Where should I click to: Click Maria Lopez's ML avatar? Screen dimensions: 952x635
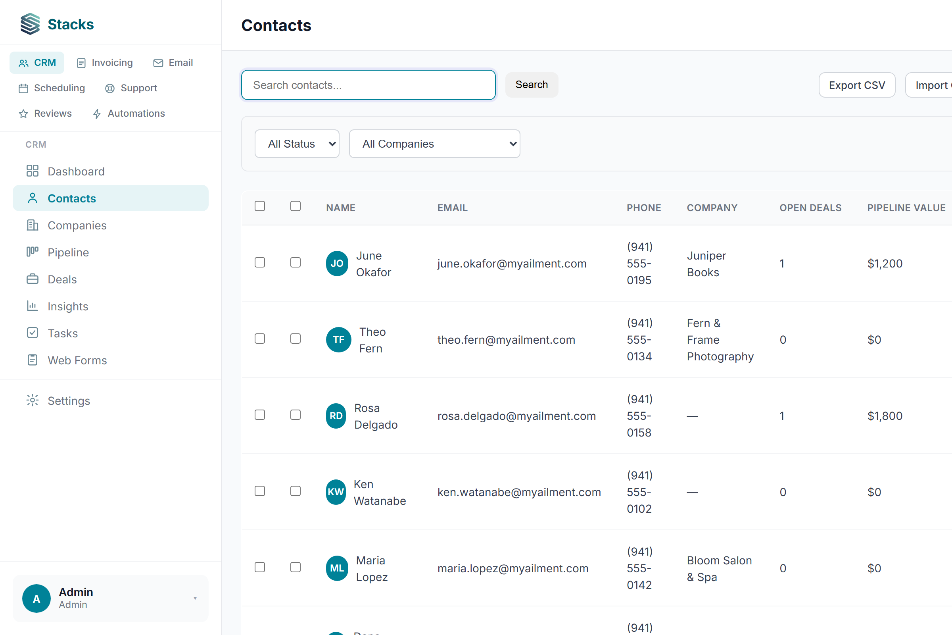point(337,568)
